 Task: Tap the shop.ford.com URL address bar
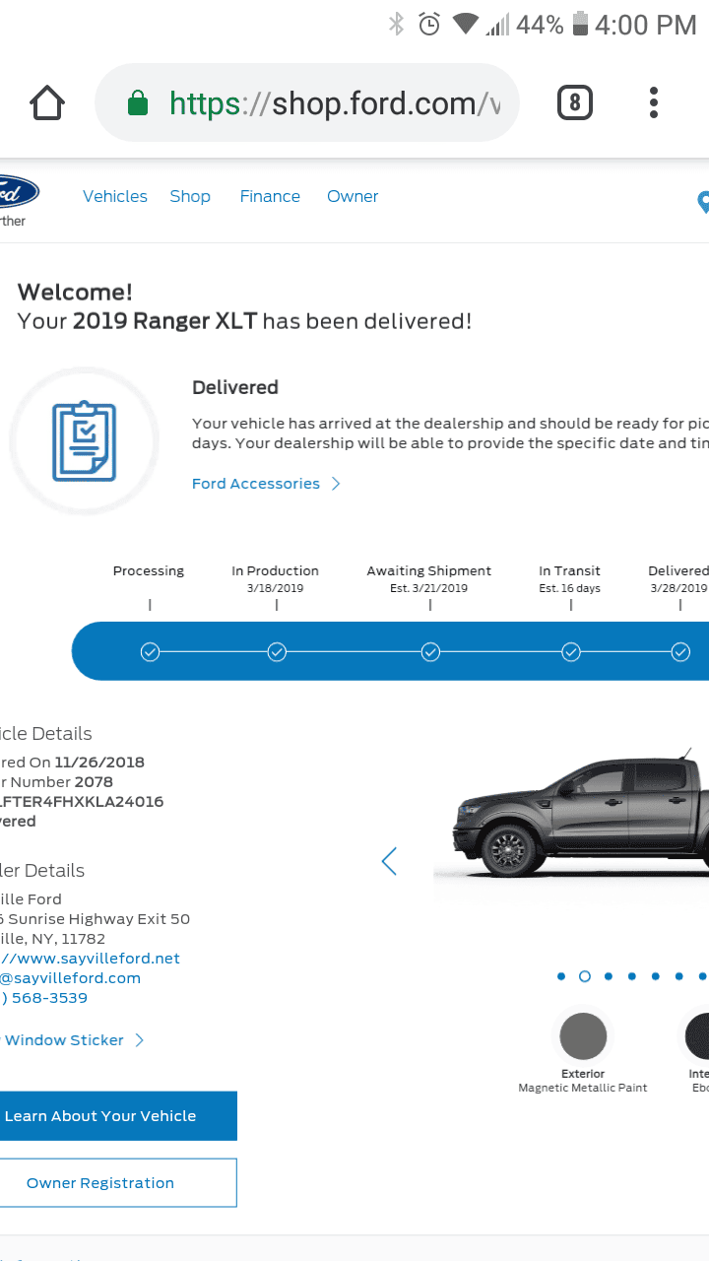(306, 102)
